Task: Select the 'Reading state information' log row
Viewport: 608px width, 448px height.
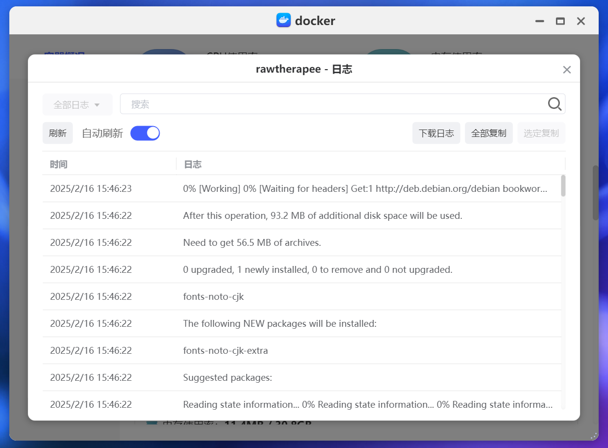Action: (302, 403)
